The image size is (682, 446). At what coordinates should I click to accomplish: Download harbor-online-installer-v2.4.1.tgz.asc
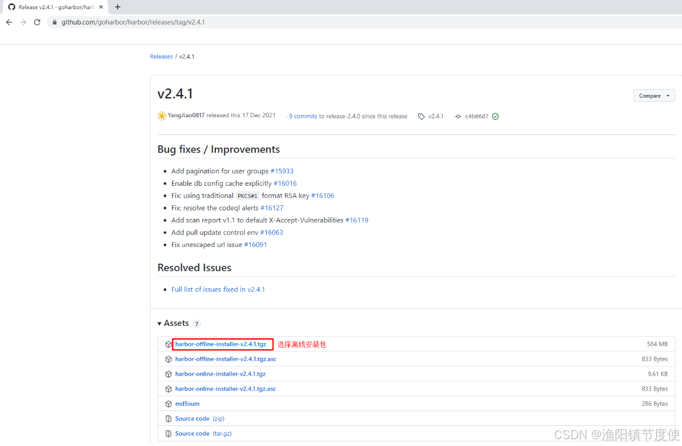pos(225,388)
